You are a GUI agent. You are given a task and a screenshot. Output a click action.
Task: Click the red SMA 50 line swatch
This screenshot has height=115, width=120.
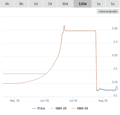74,108
